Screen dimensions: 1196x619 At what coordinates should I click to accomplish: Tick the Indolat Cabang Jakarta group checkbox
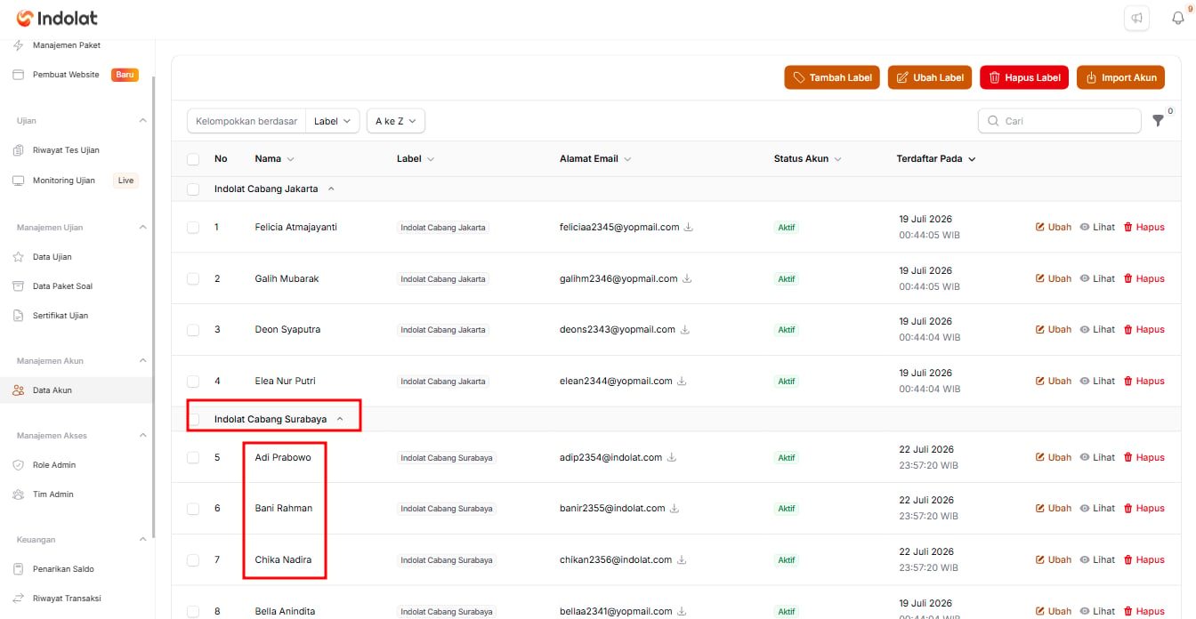pyautogui.click(x=193, y=189)
